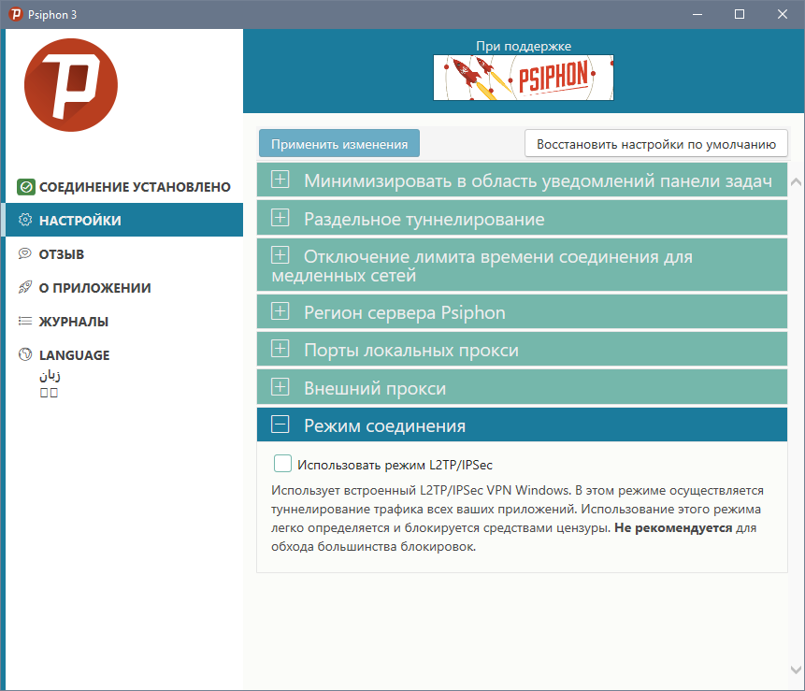
Task: Expand Отключение лимита времени соединения section
Action: (522, 266)
